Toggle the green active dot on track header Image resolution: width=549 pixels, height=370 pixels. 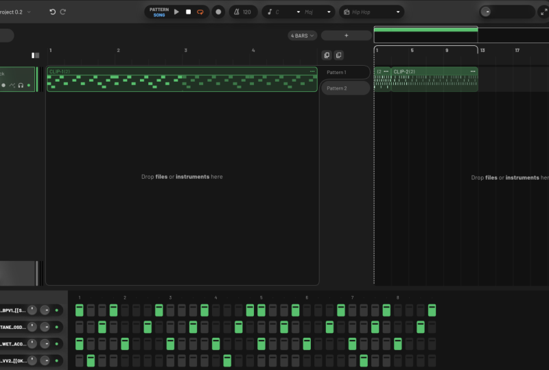tap(29, 85)
